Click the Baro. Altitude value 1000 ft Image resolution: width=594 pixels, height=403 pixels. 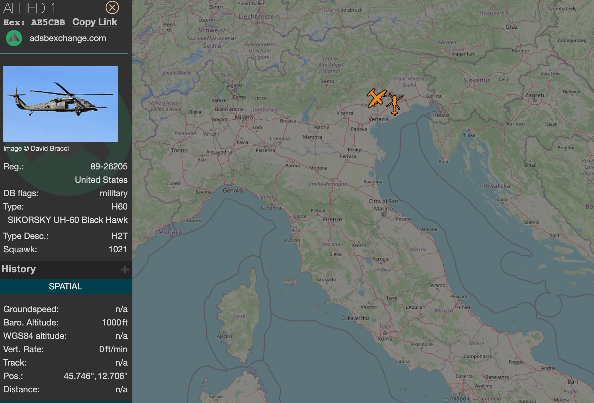click(x=115, y=322)
